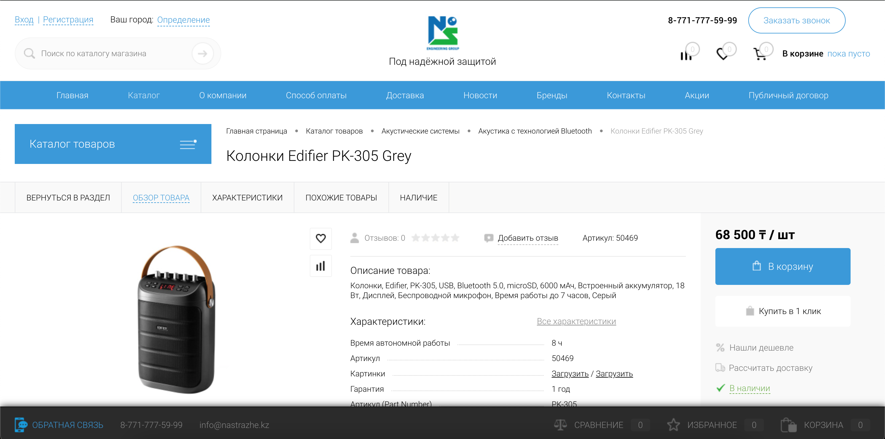Add product to comparison with bars icon
This screenshot has width=885, height=439.
(x=321, y=266)
